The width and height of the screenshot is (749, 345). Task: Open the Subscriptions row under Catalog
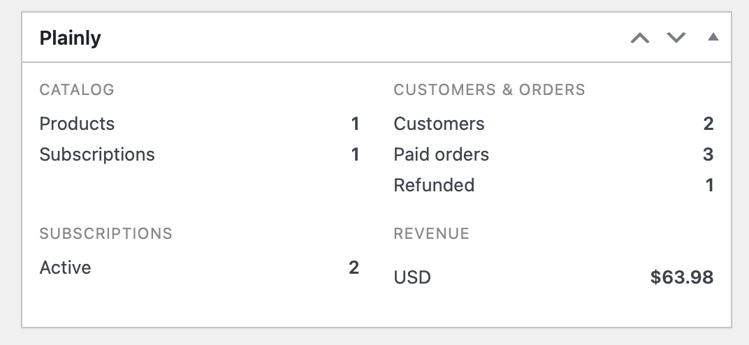coord(97,154)
